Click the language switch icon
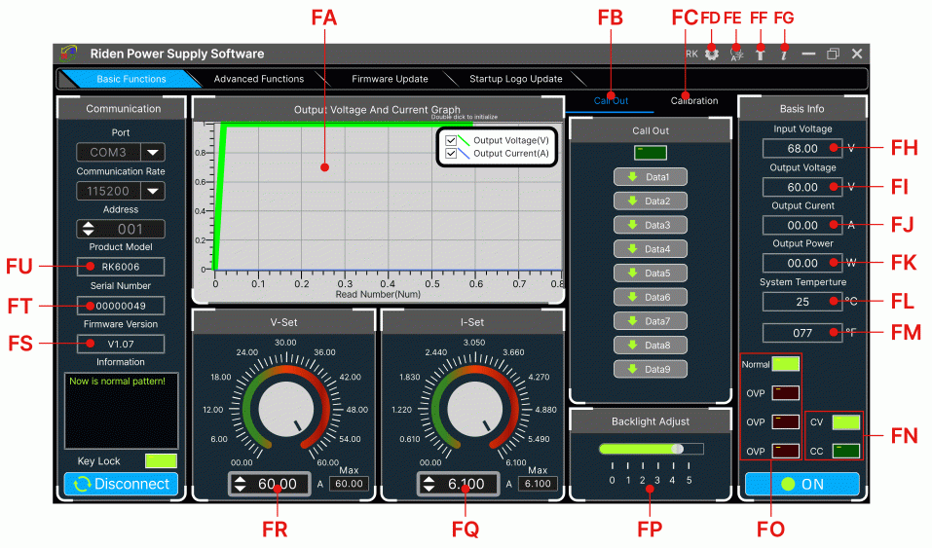Image resolution: width=932 pixels, height=548 pixels. click(736, 55)
